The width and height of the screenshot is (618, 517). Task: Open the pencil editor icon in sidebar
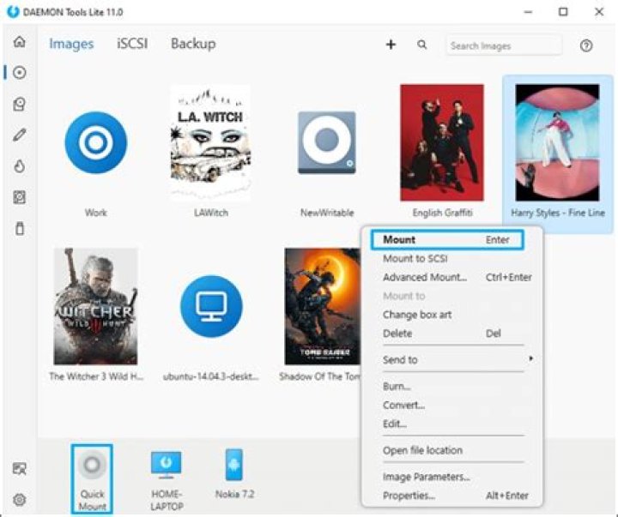(19, 135)
